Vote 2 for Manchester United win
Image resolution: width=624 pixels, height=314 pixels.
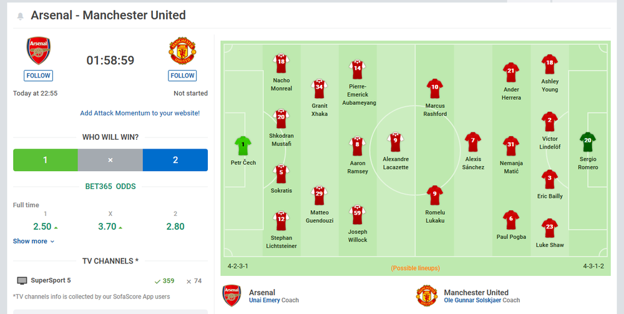click(175, 160)
